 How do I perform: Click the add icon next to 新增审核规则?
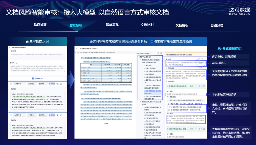tap(33, 78)
